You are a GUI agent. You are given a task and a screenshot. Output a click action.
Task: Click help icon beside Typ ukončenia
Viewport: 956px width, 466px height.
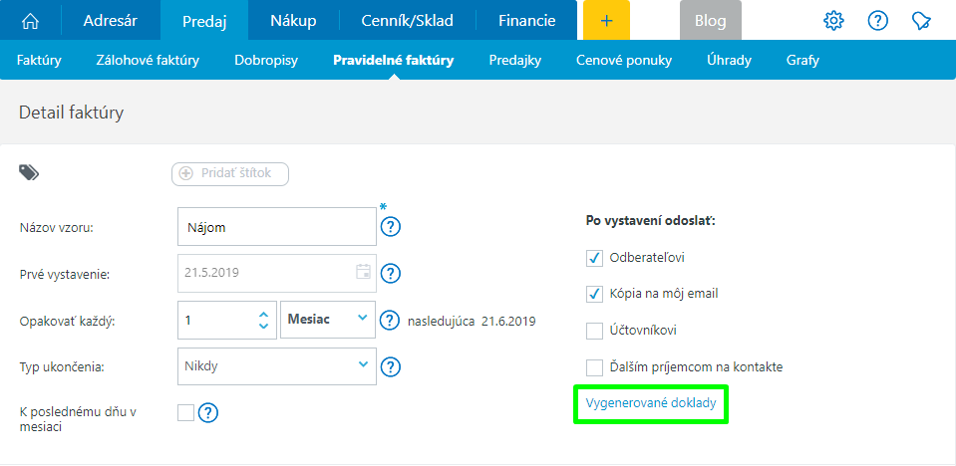point(391,366)
